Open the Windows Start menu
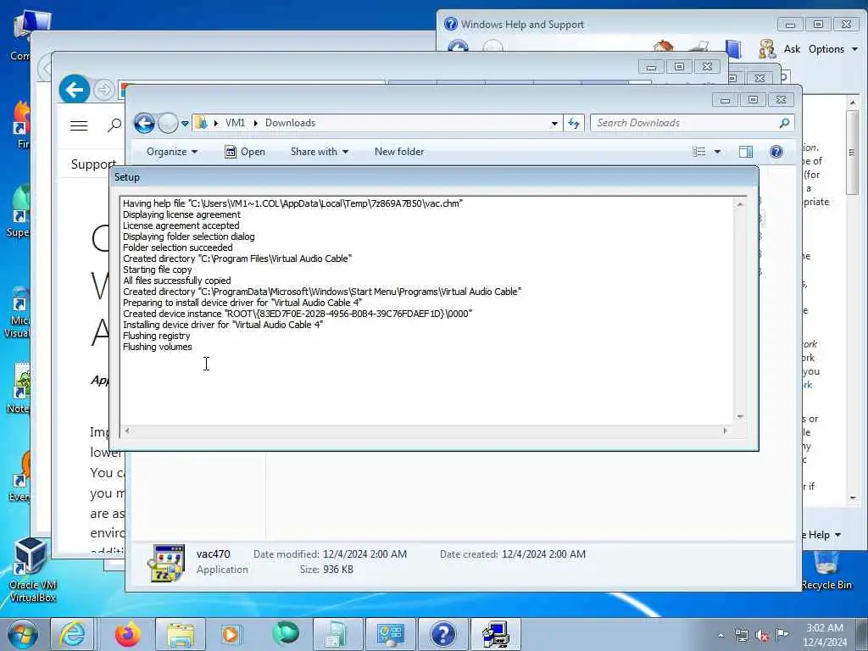The image size is (868, 651). tap(23, 635)
